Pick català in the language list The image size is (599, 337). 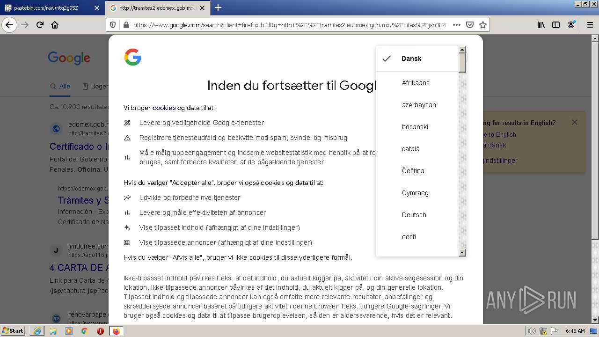point(417,149)
